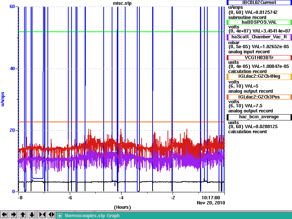This screenshot has width=292, height=219.
Task: Click the VAL=1.00847e-05 reading text
Action: 270,66
